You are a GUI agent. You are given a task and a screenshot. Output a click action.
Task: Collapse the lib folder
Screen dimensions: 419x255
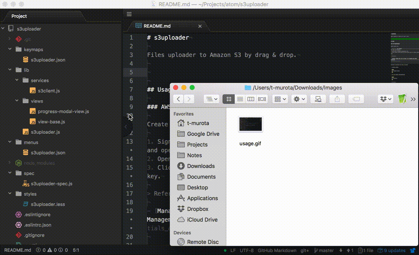point(10,70)
